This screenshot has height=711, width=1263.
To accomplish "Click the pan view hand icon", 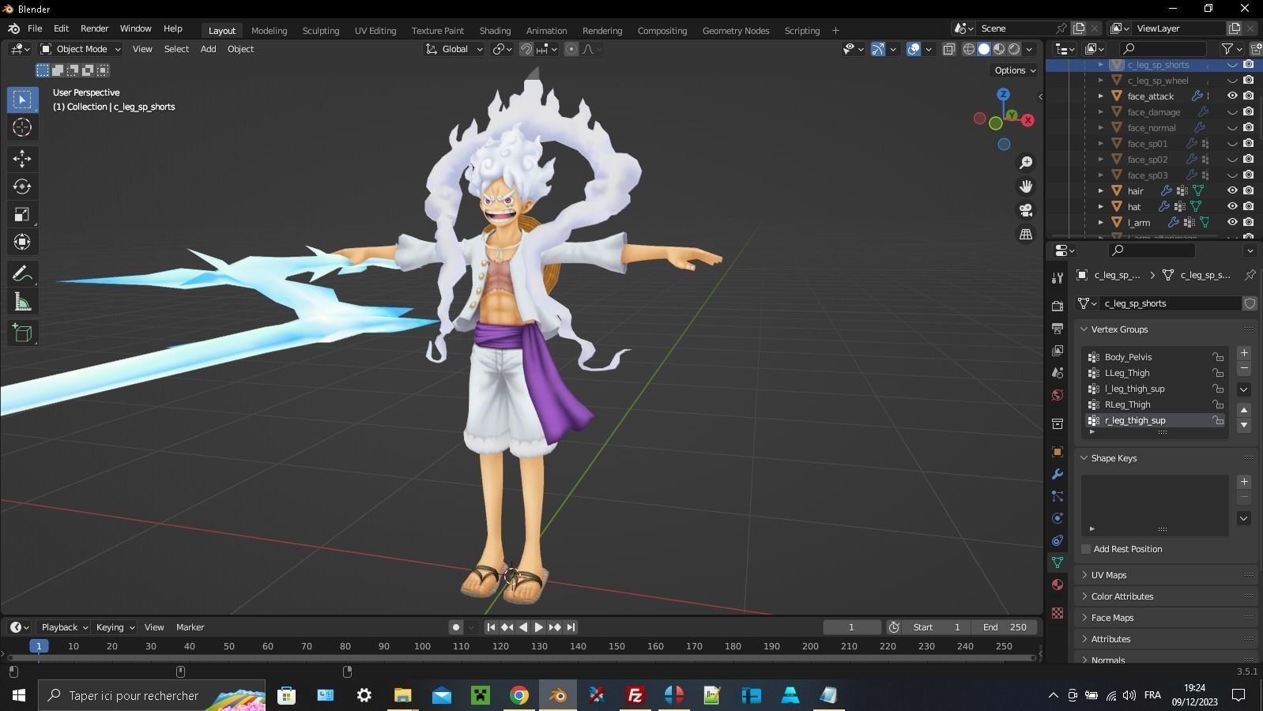I will point(1026,186).
